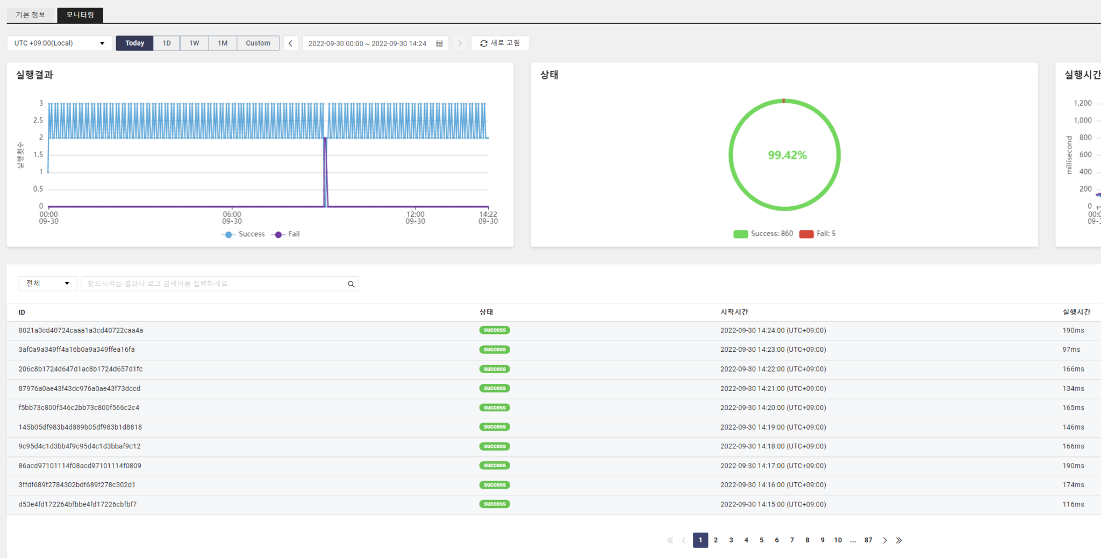Image resolution: width=1101 pixels, height=558 pixels.
Task: Jump to last page of results
Action: (899, 540)
